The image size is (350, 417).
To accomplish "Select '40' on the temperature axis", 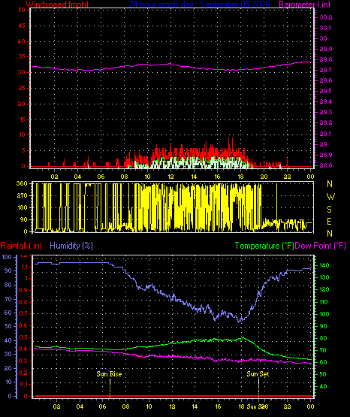I will (323, 386).
